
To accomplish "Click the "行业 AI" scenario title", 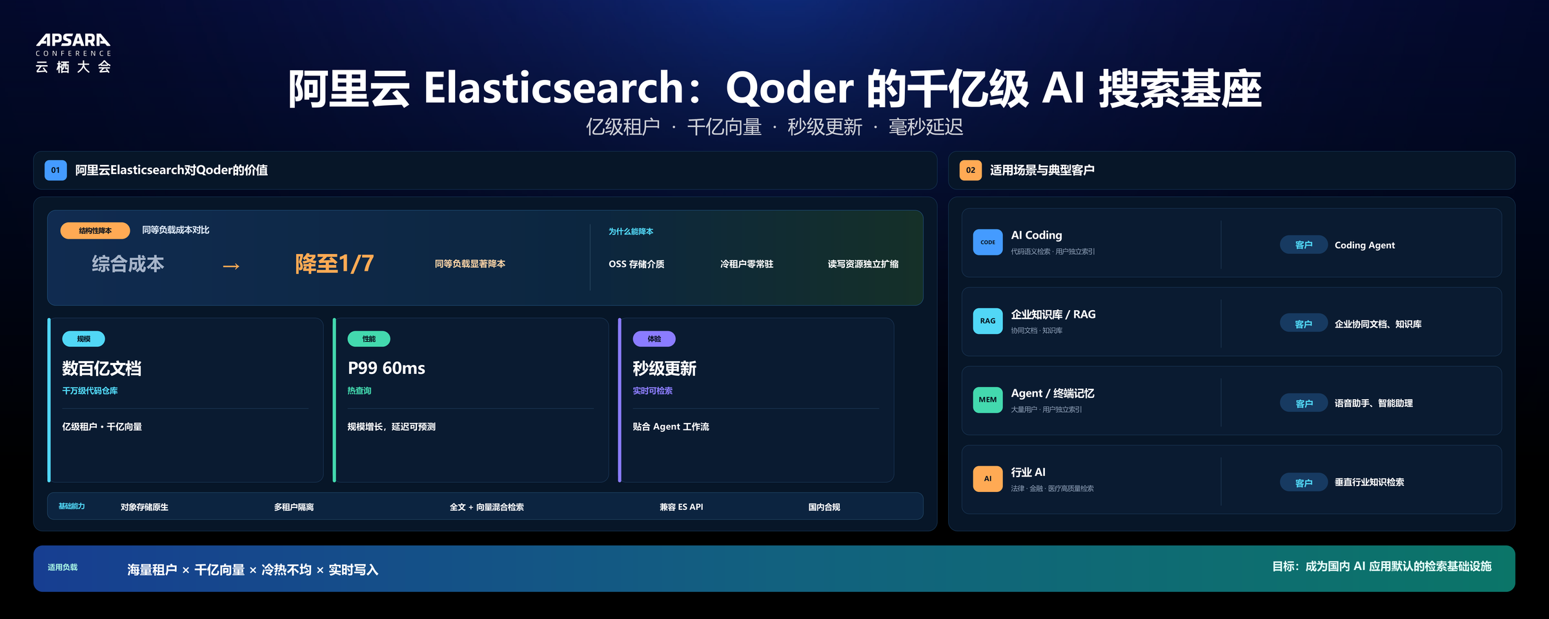I will click(x=1028, y=473).
